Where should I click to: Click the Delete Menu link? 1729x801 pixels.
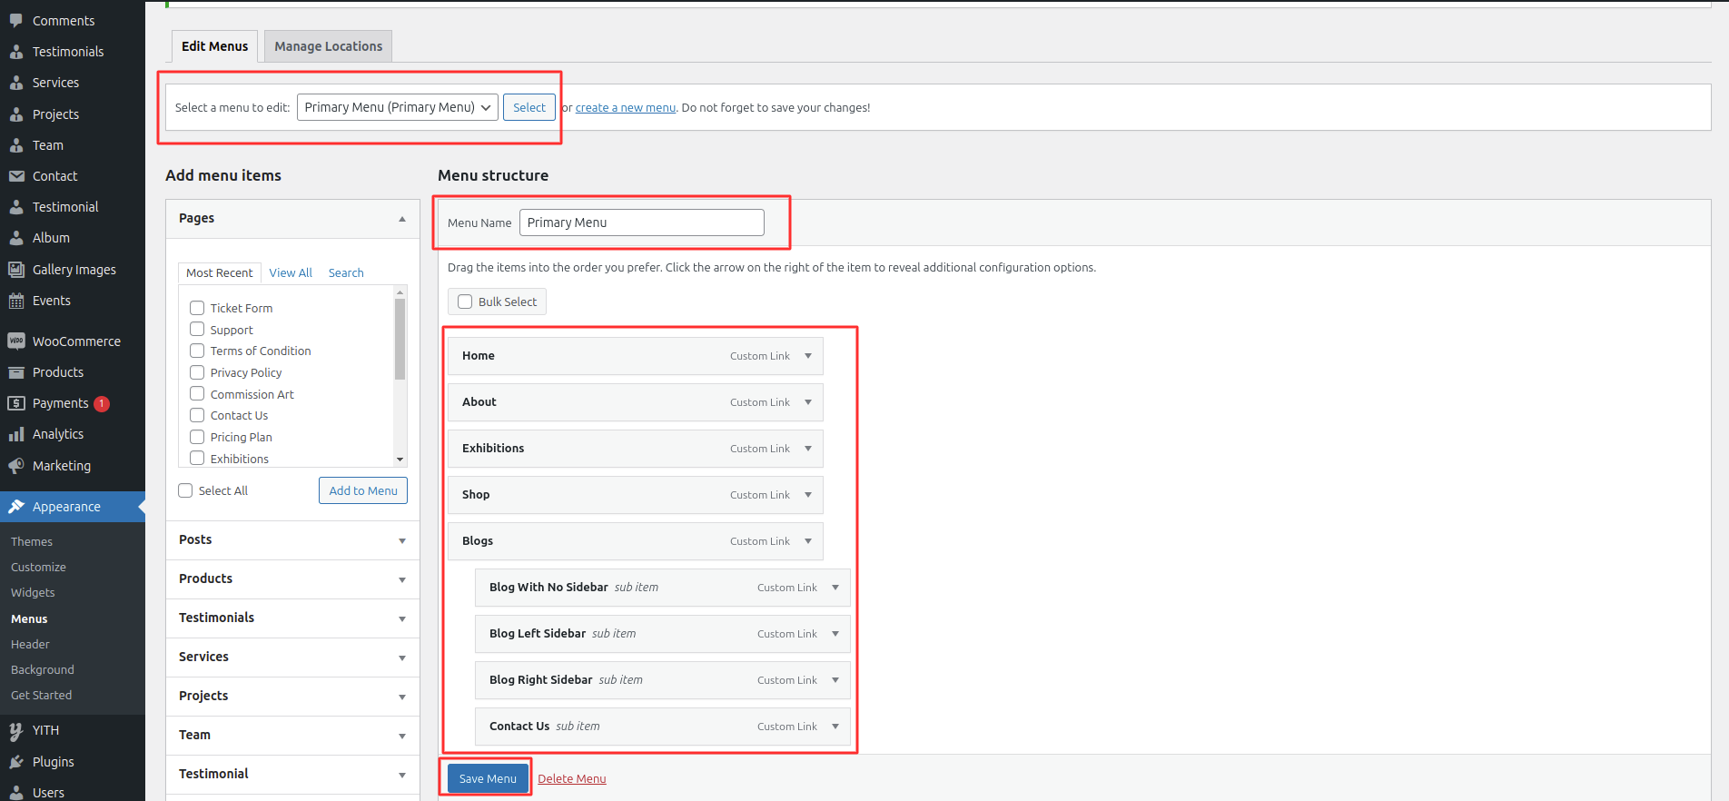pos(571,779)
